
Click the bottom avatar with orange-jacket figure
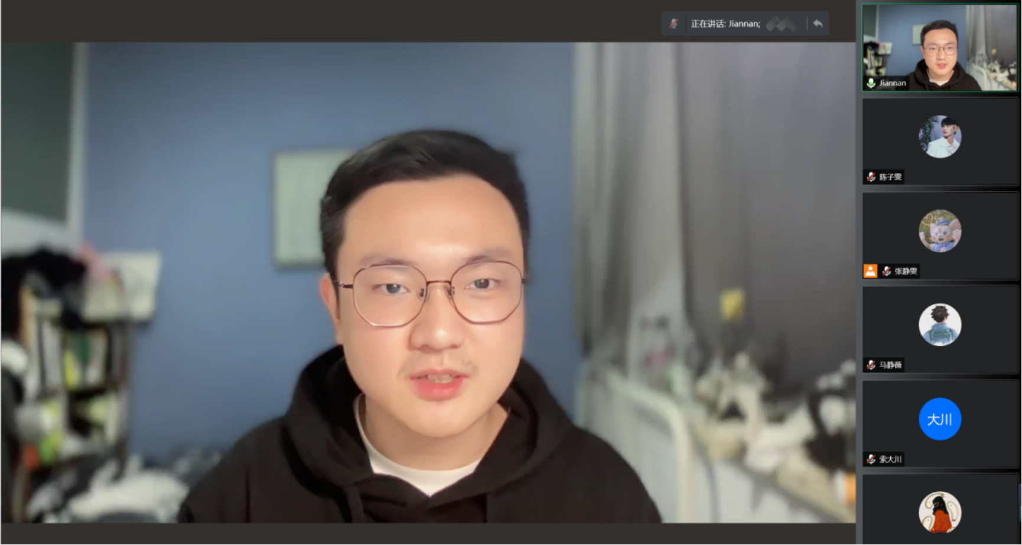[939, 512]
